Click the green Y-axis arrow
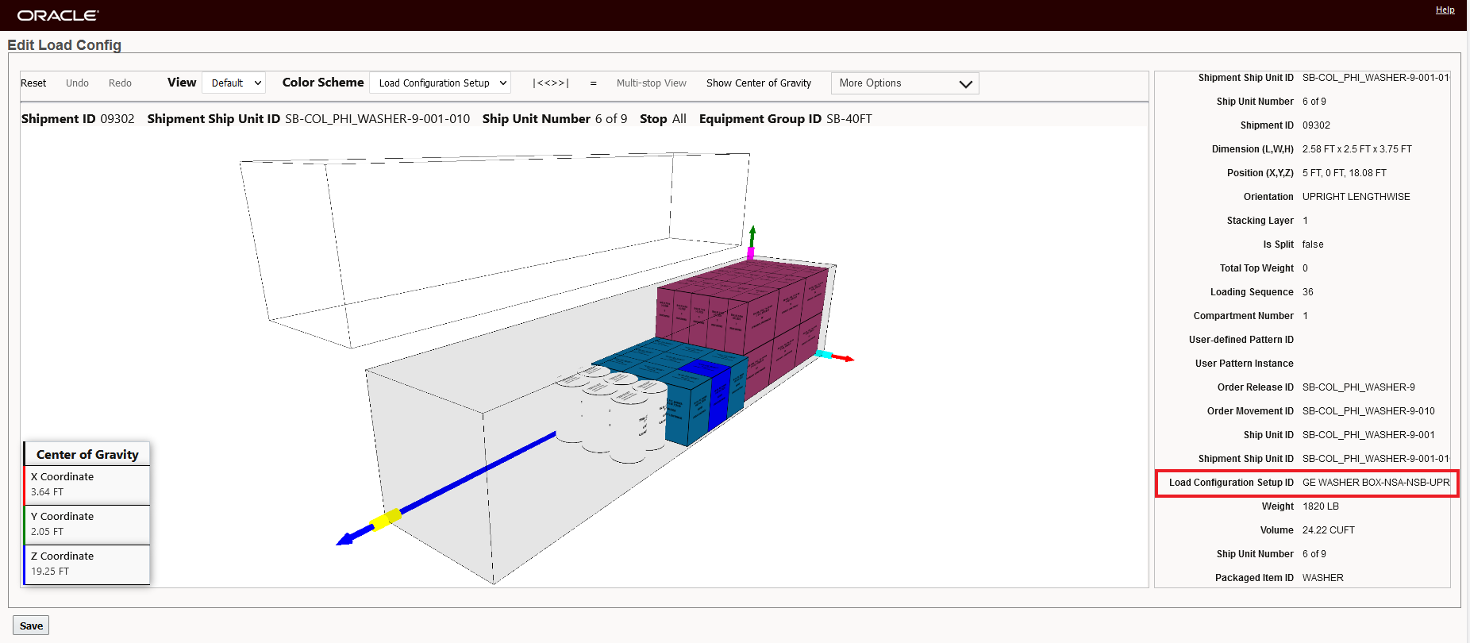This screenshot has height=643, width=1470. click(x=752, y=236)
